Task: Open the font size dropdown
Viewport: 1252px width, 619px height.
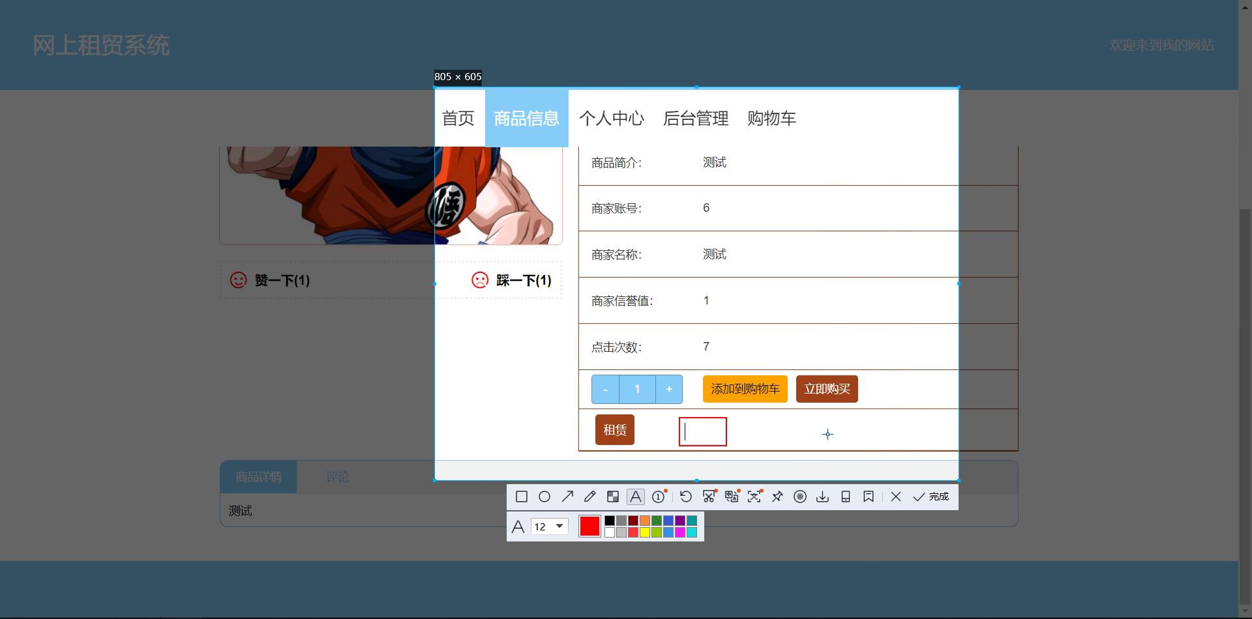Action: 559,526
